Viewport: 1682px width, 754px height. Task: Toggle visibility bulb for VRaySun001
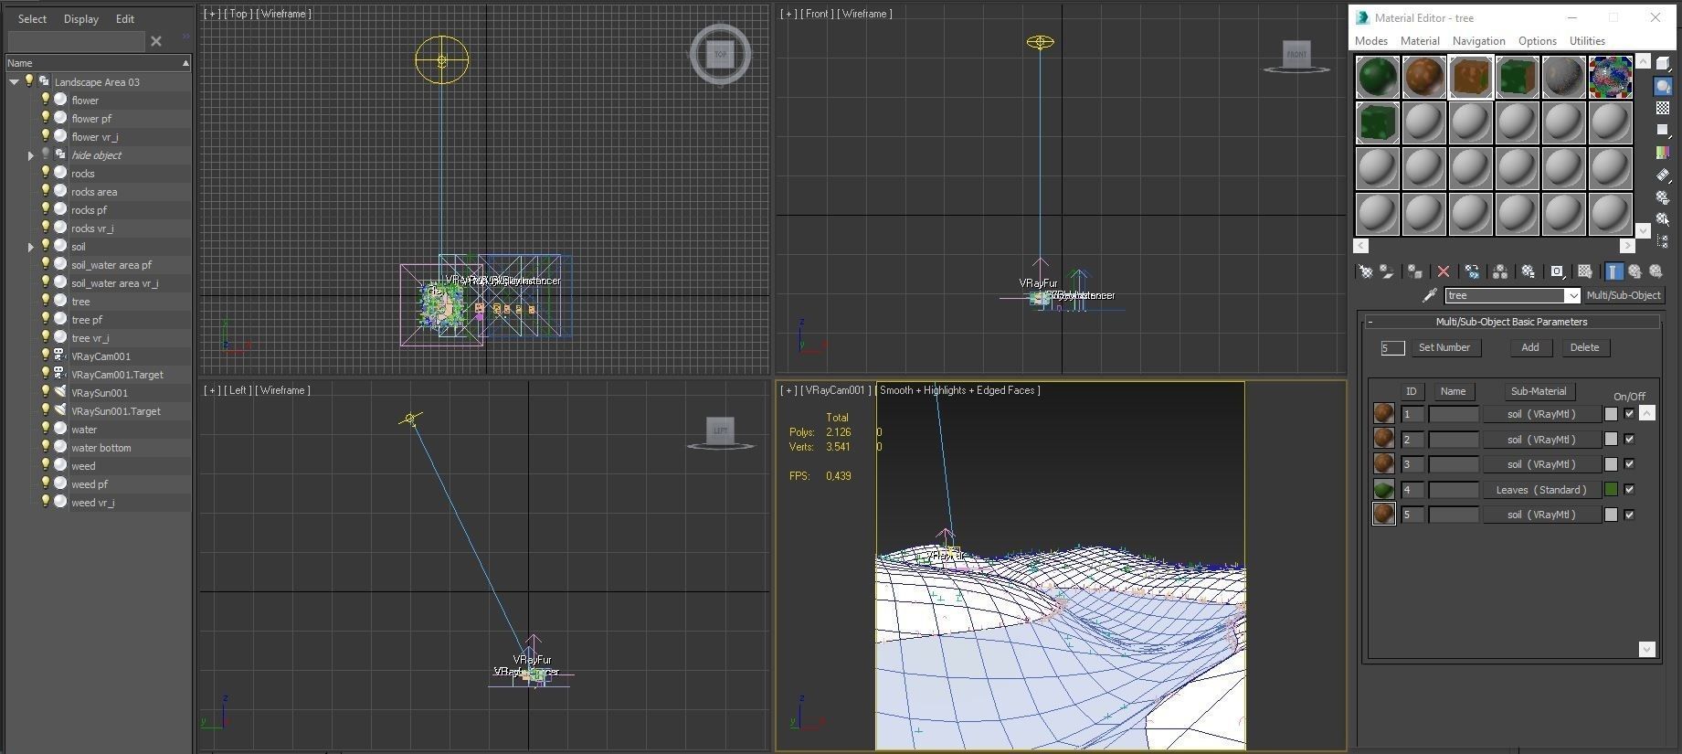tap(45, 392)
